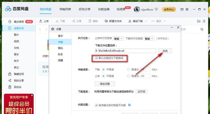Go forward with the right chevron

click(46, 29)
